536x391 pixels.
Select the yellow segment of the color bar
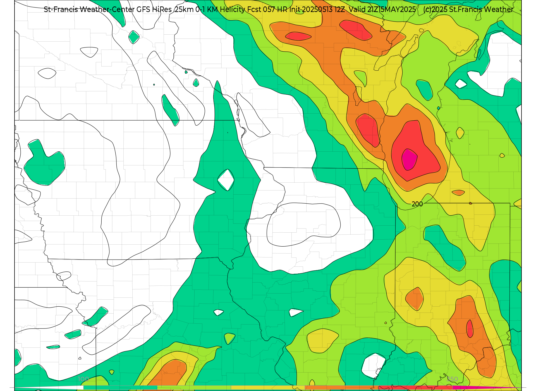click(268, 388)
